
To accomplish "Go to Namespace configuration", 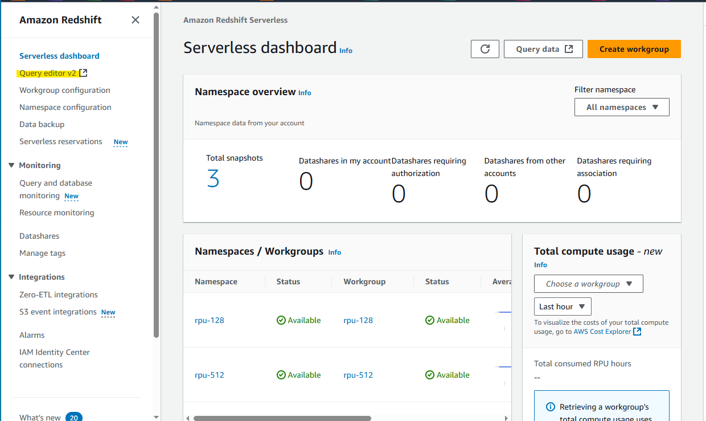I will (65, 107).
